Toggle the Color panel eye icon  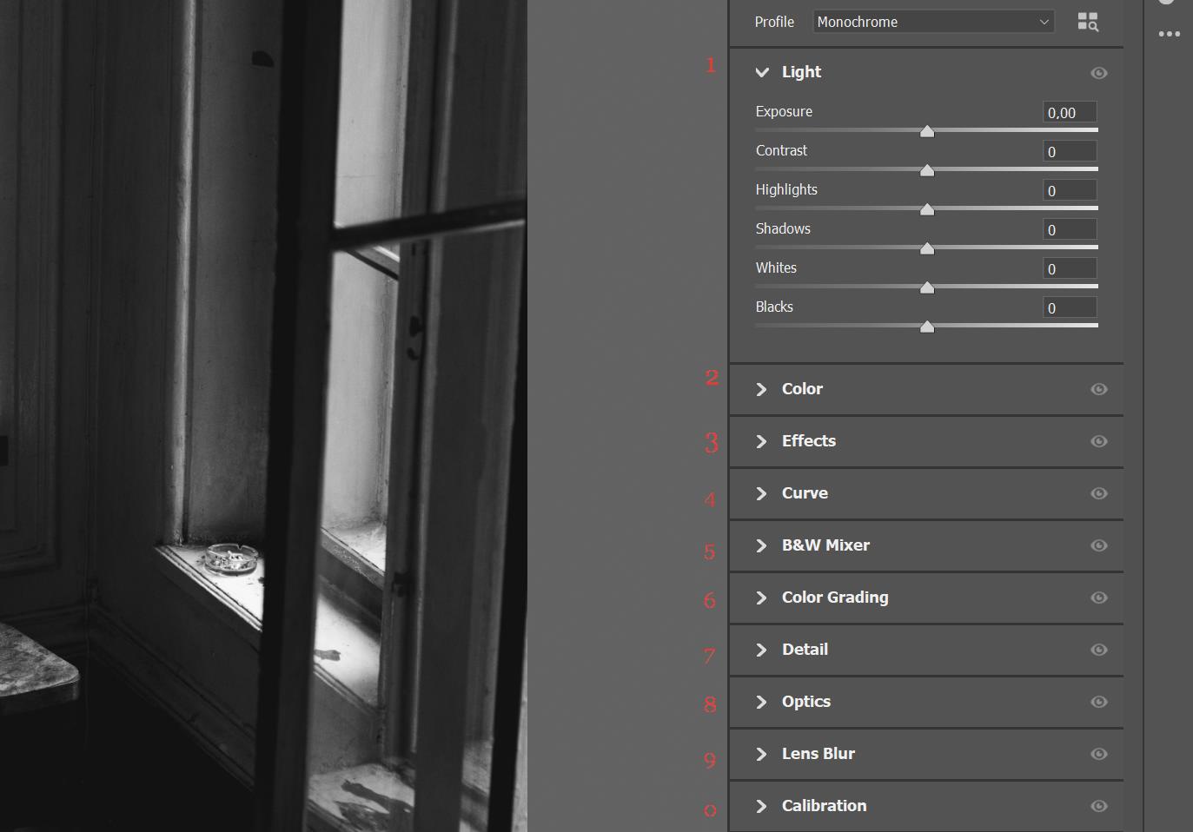click(1098, 389)
